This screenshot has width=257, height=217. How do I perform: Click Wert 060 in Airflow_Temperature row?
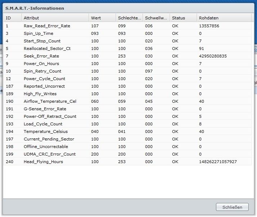[x=95, y=101]
